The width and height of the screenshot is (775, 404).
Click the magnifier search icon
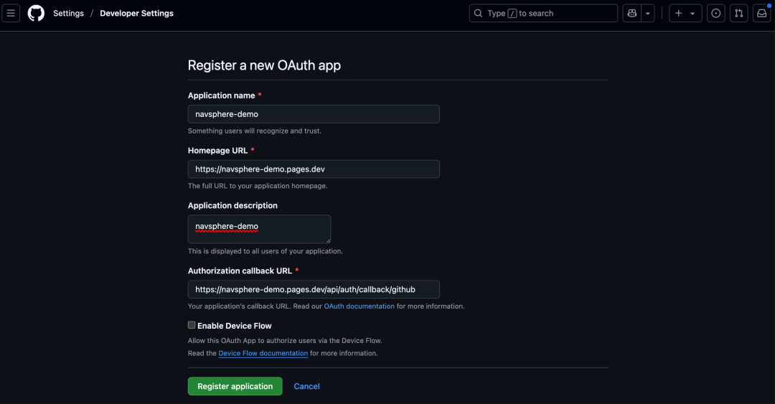click(x=479, y=13)
